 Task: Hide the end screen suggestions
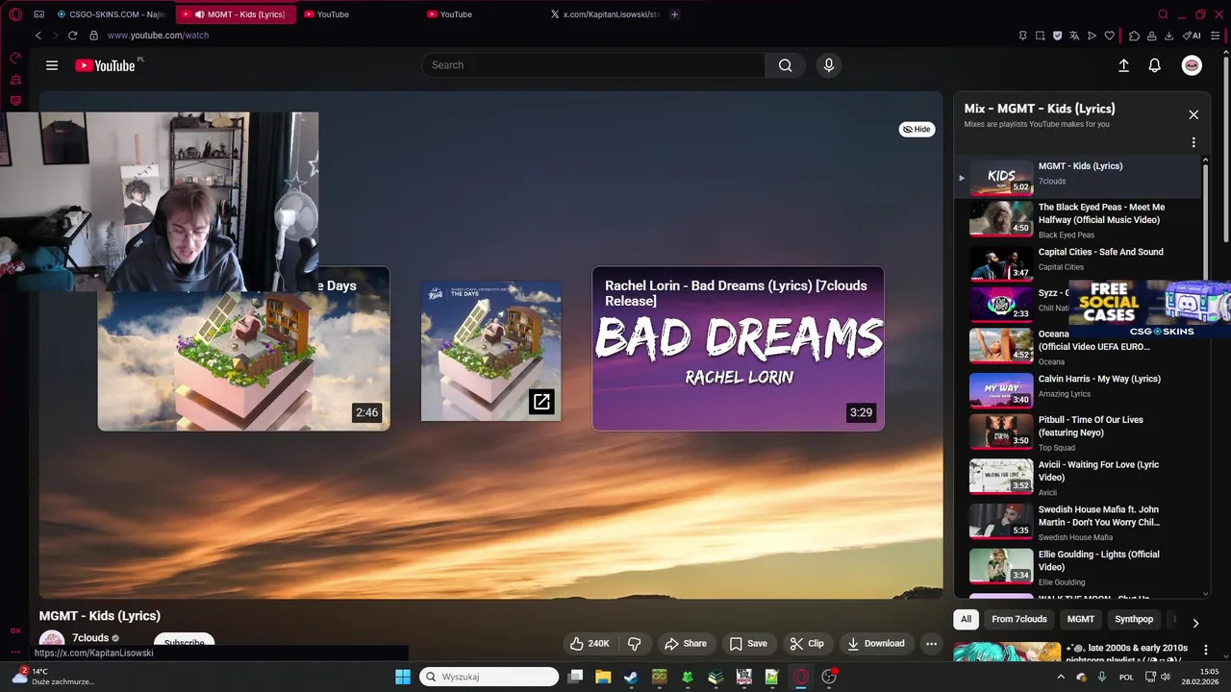tap(917, 129)
